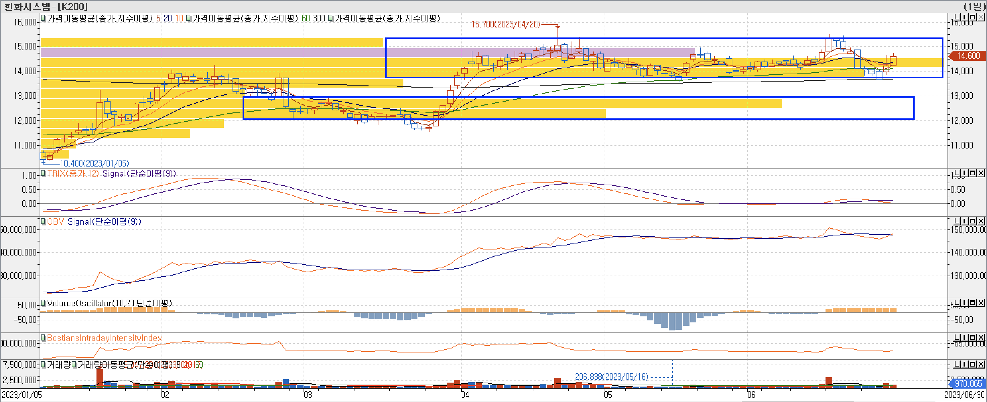Toggle the 거래량이동평균 legend marker
This screenshot has height=402, width=987.
pos(74,365)
